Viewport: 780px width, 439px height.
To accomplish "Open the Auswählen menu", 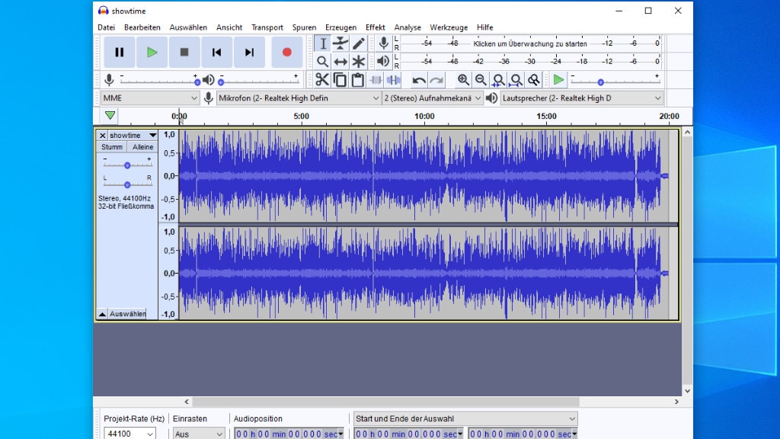I will (188, 27).
